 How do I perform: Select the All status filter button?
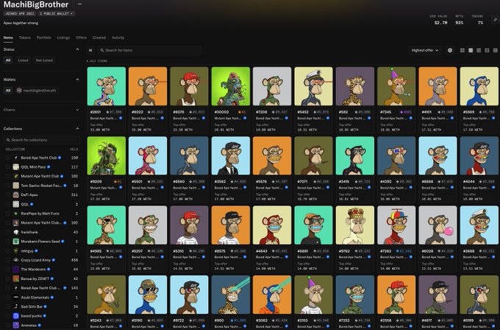point(8,60)
